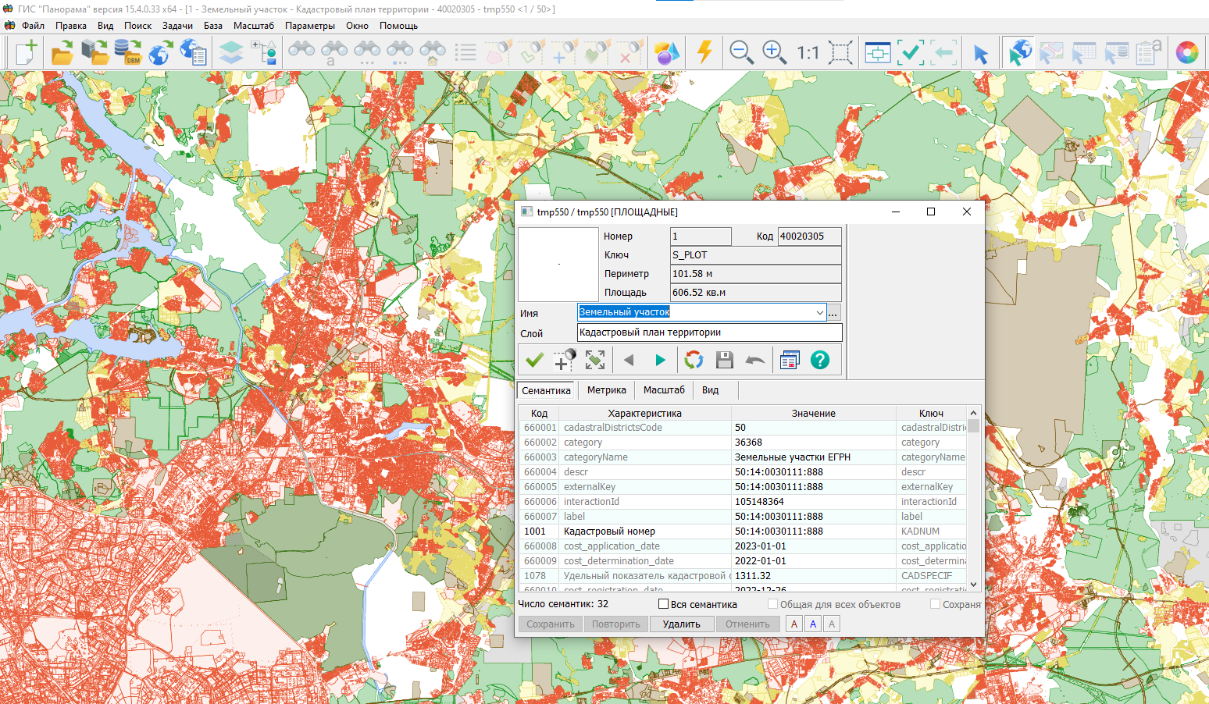Viewport: 1209px width, 704px height.
Task: Click blue window layout toolbar icon
Action: point(878,53)
